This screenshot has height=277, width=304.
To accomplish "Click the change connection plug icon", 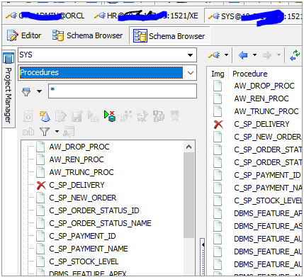I will (x=214, y=55).
